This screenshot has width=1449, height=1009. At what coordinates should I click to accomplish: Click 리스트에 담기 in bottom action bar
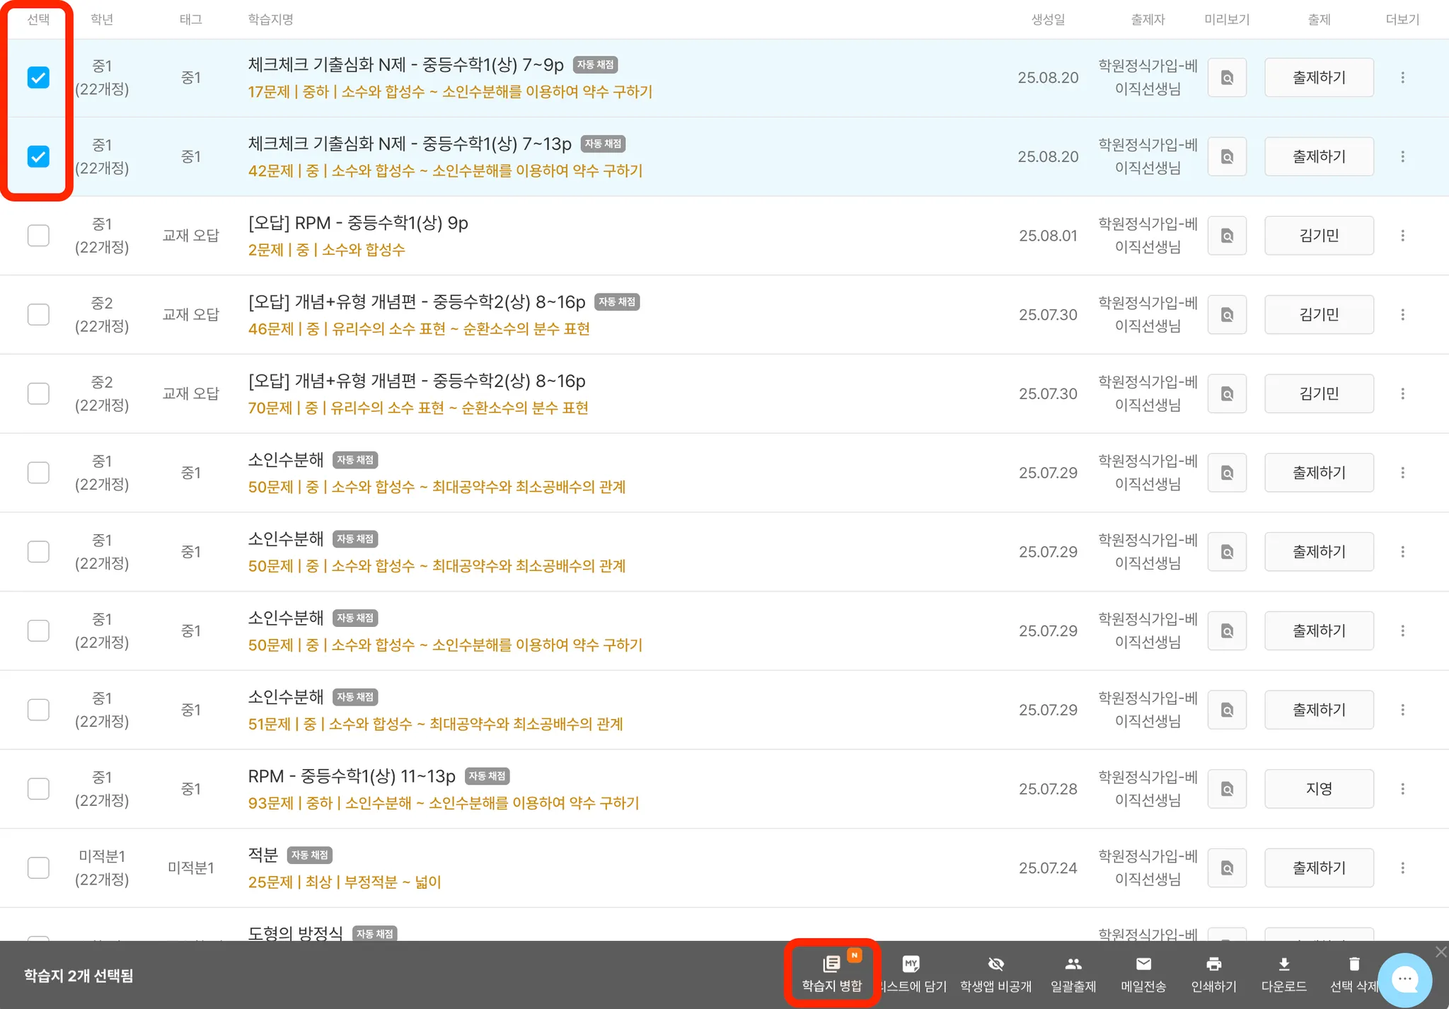[x=911, y=974]
